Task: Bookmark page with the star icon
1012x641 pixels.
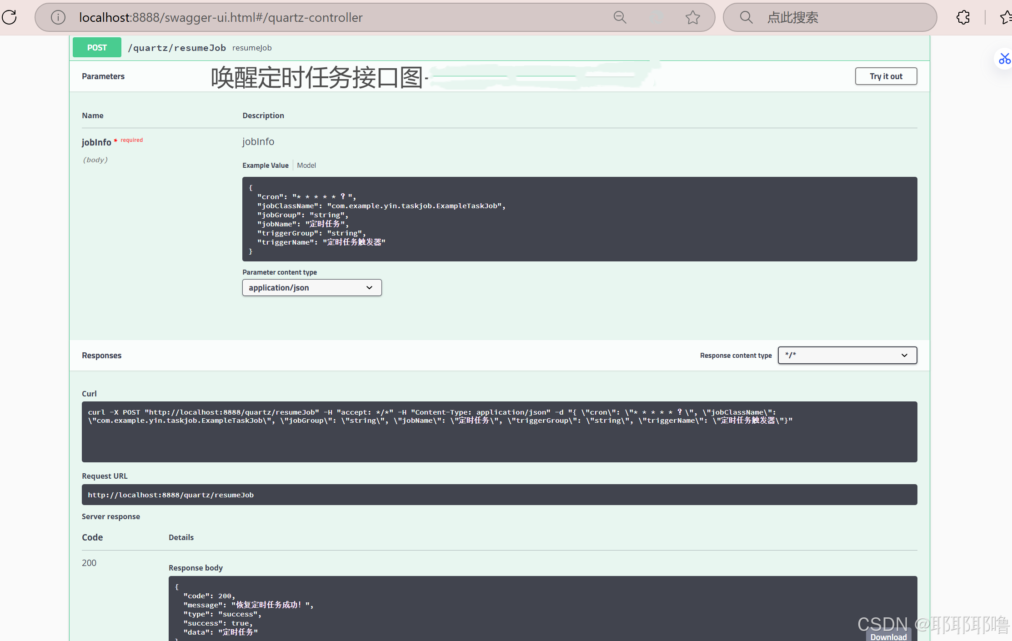Action: pos(692,17)
